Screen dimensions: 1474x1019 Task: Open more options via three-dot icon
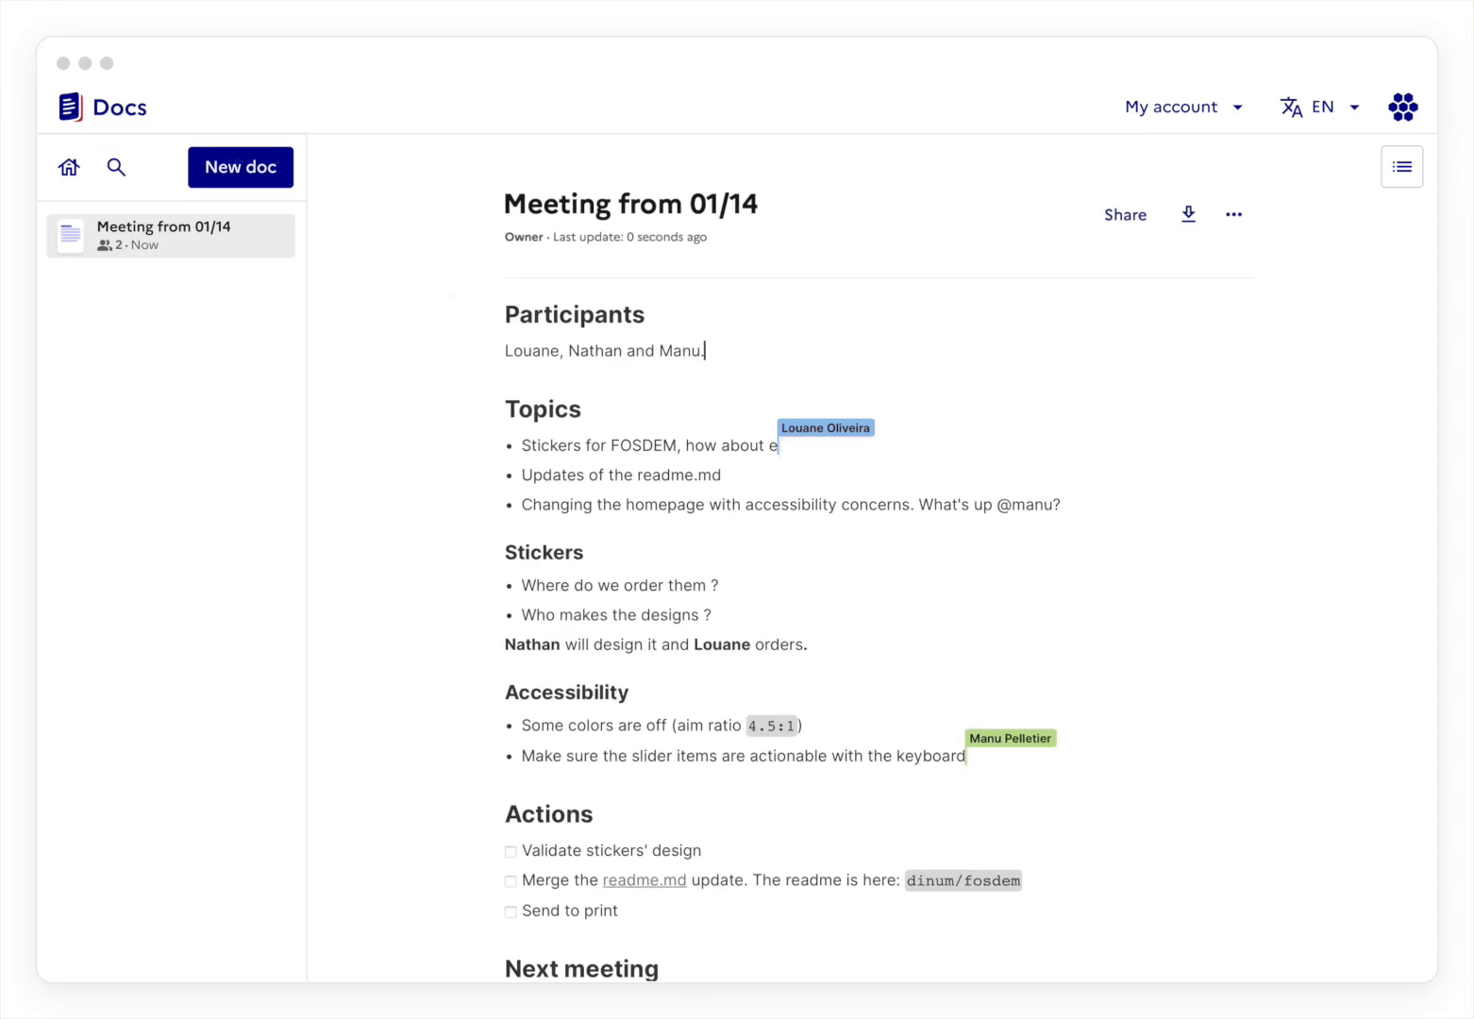point(1233,214)
